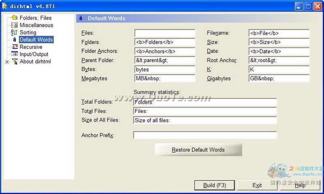Focus the empty Files input field
This screenshot has height=194, width=324.
coord(165,33)
